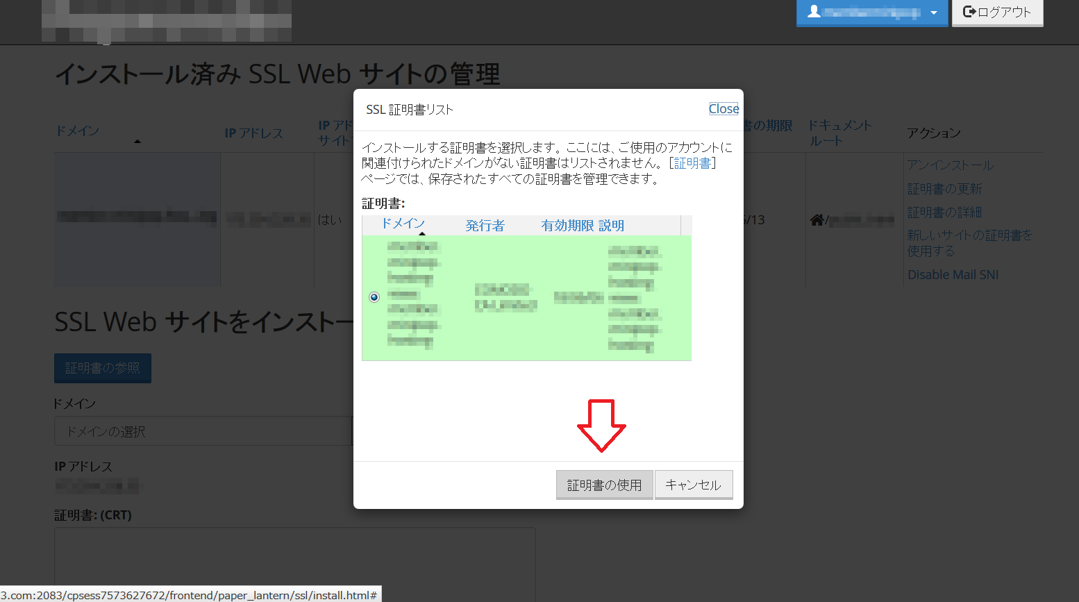
Task: Open the user account dropdown caret
Action: coord(934,12)
